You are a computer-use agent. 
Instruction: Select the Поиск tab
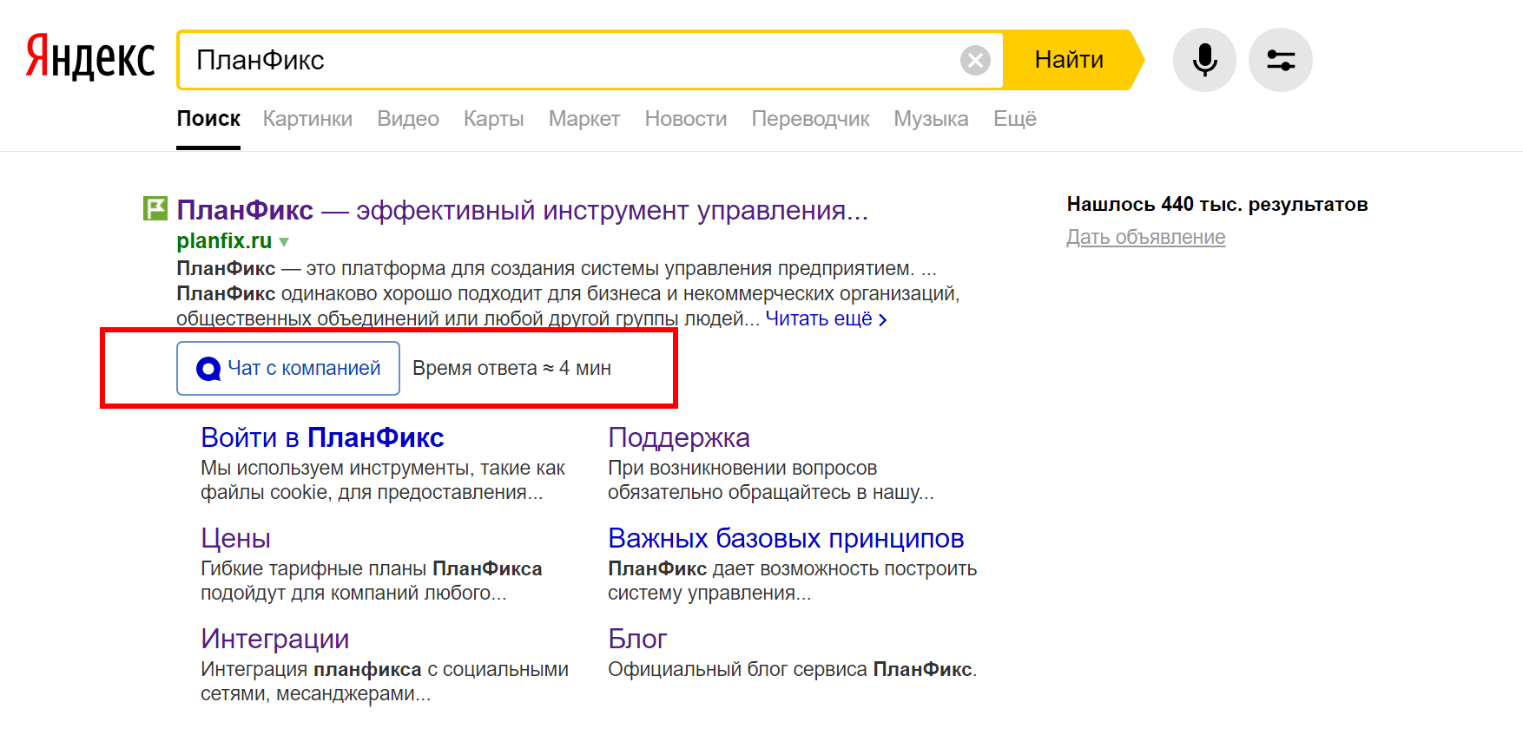pos(208,119)
